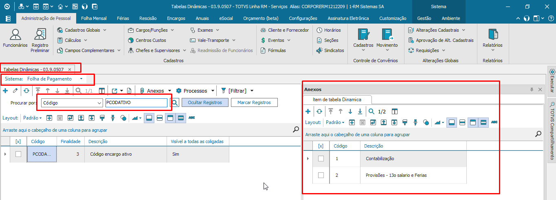Refresh the main Tabelas Dinâmicas grid

click(26, 91)
